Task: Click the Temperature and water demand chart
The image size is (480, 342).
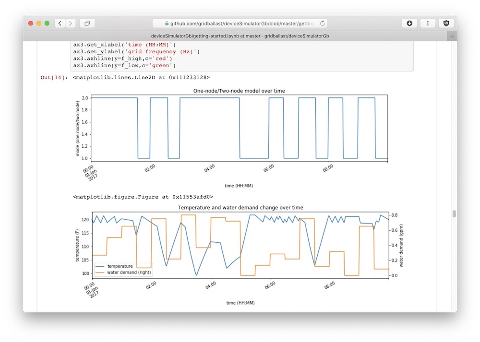Action: [x=240, y=245]
